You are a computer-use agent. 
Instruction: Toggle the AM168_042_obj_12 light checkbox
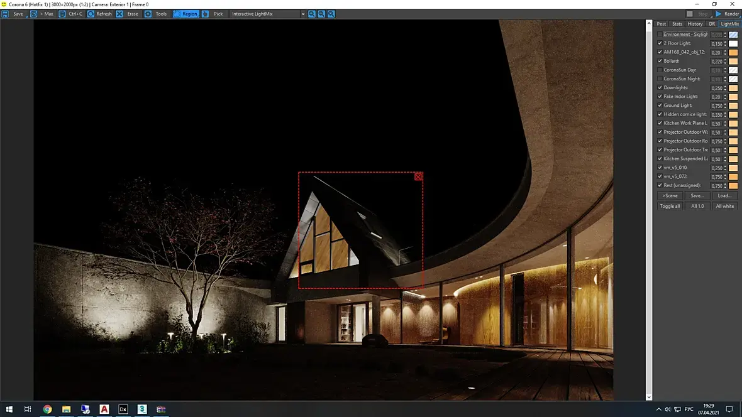[x=660, y=52]
